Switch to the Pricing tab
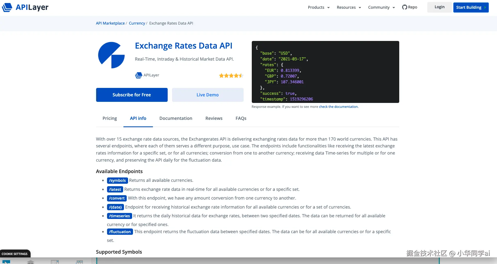Image resolution: width=497 pixels, height=264 pixels. (110, 118)
